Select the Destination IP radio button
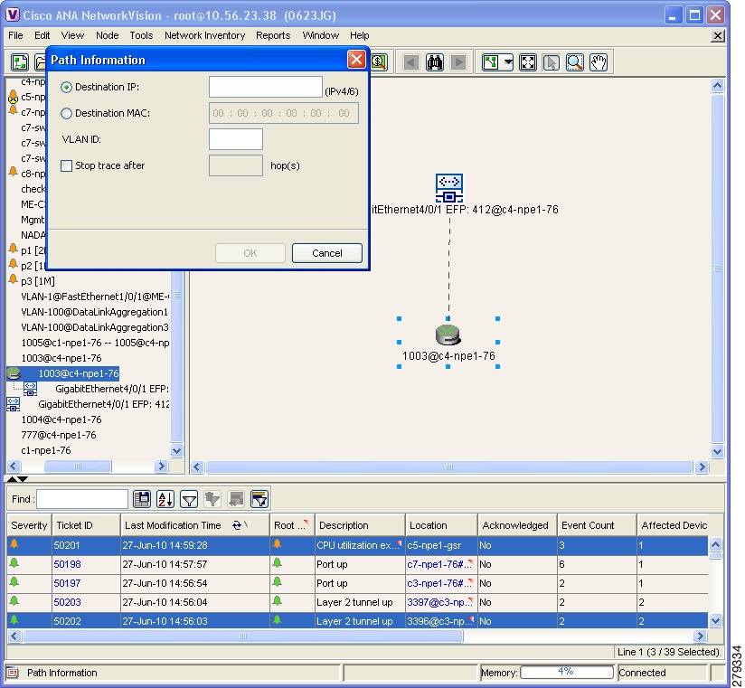This screenshot has width=745, height=688. [x=67, y=87]
